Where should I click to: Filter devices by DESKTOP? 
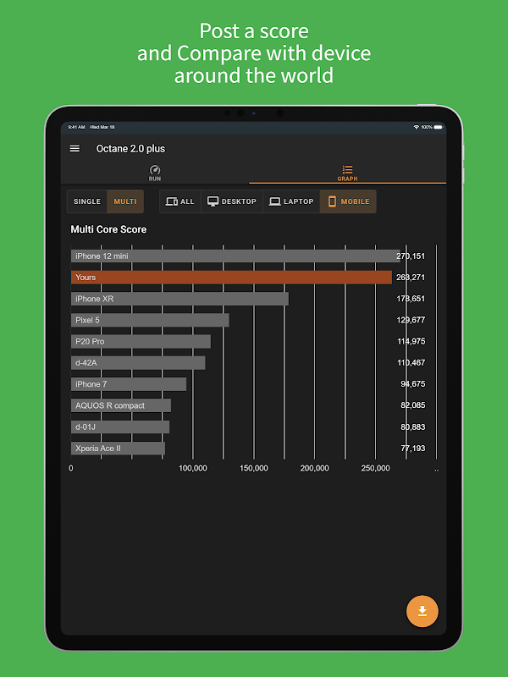click(x=232, y=201)
